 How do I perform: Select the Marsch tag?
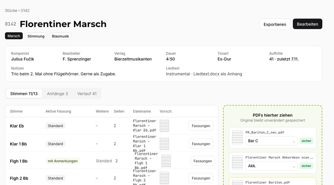14,36
